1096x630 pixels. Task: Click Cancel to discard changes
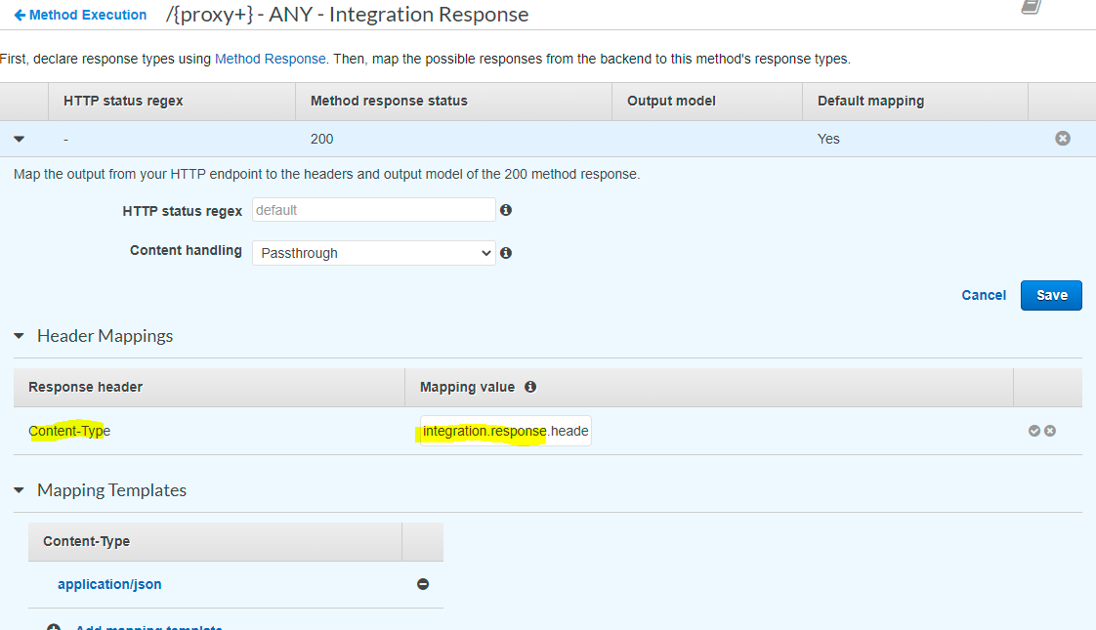click(984, 294)
